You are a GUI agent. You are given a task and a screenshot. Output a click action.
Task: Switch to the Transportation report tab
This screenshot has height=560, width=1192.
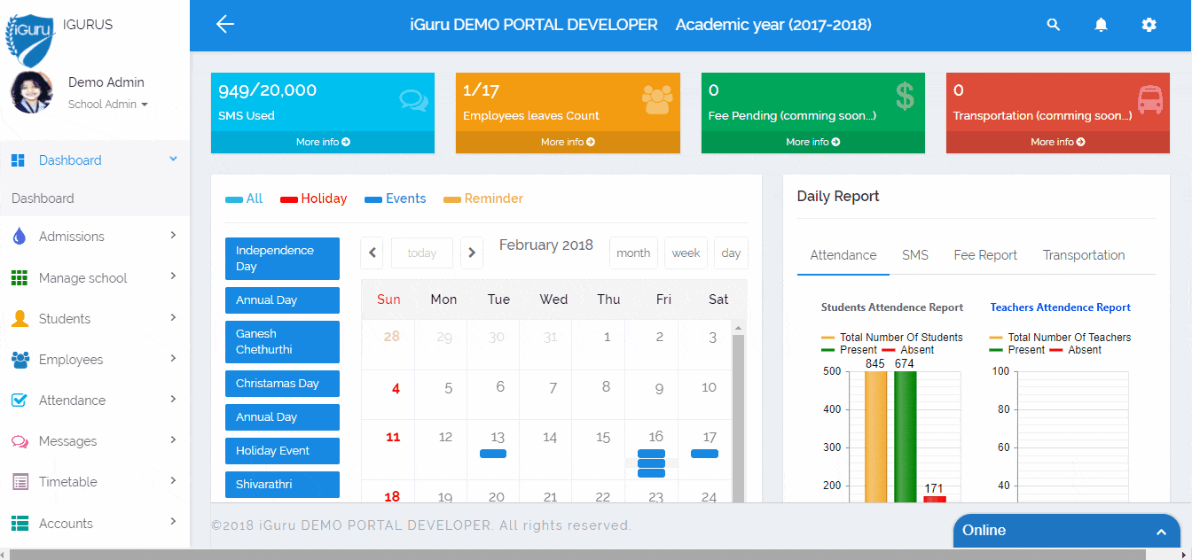[1084, 255]
